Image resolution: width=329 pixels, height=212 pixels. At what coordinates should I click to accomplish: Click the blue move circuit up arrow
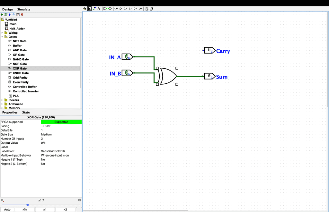click(10, 14)
